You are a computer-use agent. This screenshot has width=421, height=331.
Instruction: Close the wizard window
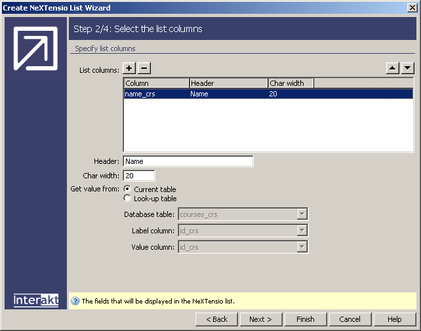click(x=412, y=8)
